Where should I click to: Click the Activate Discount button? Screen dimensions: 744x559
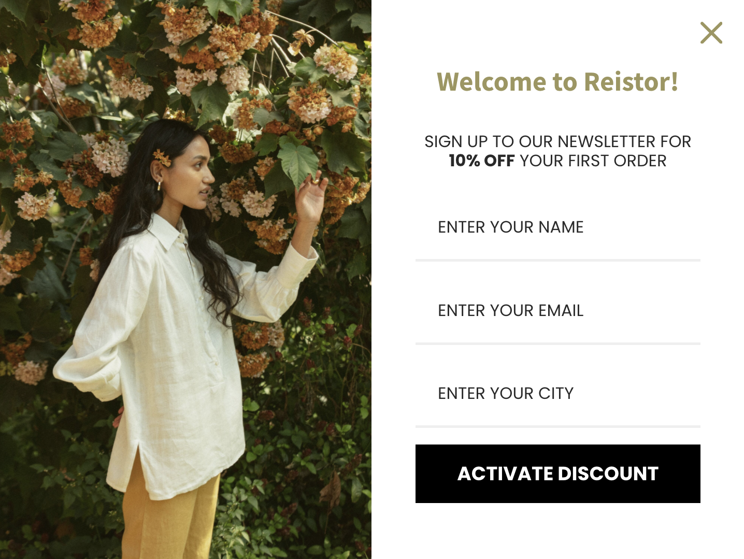[x=557, y=474]
